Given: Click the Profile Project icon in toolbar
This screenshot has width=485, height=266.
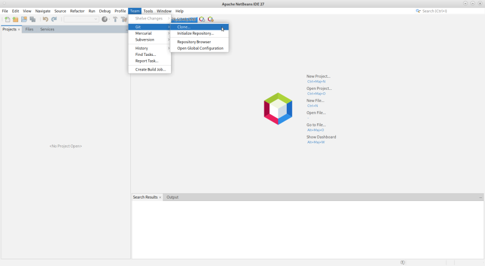Looking at the screenshot, I should tap(210, 19).
